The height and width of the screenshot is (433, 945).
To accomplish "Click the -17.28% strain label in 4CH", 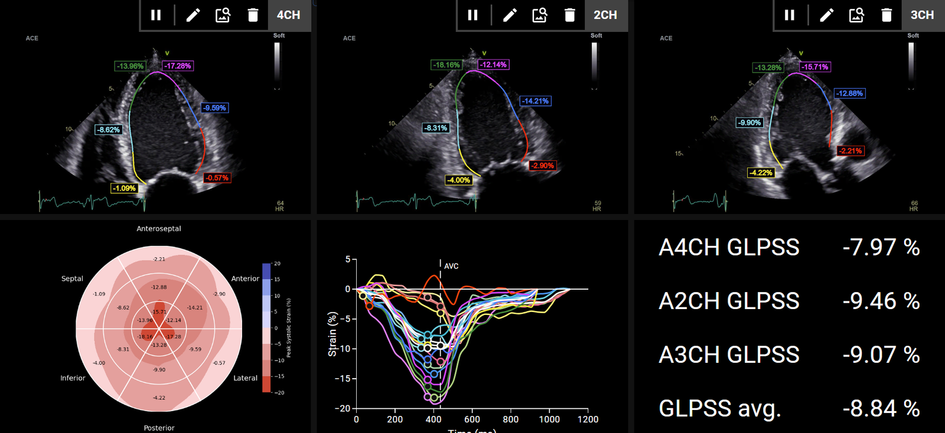I will coord(178,66).
